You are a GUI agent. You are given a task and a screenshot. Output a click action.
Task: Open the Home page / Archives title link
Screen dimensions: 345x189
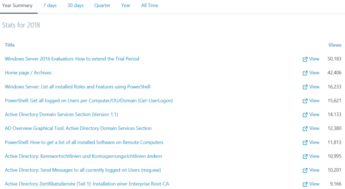click(x=28, y=73)
